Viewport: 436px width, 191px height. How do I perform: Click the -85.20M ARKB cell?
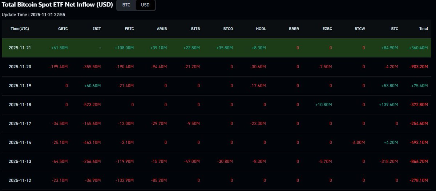159,180
